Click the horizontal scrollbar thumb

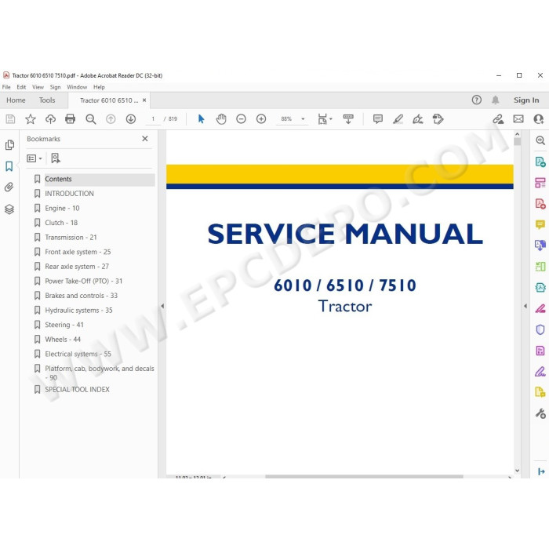tap(364, 477)
